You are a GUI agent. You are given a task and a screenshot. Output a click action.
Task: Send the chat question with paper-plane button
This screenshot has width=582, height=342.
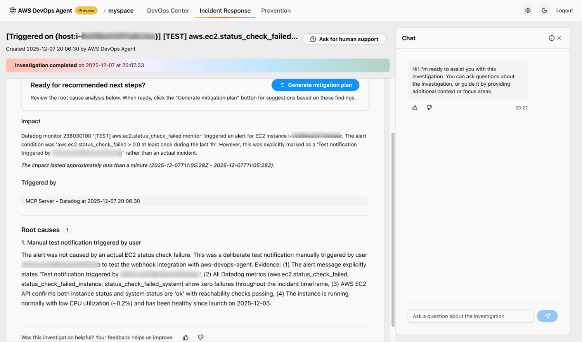point(547,316)
